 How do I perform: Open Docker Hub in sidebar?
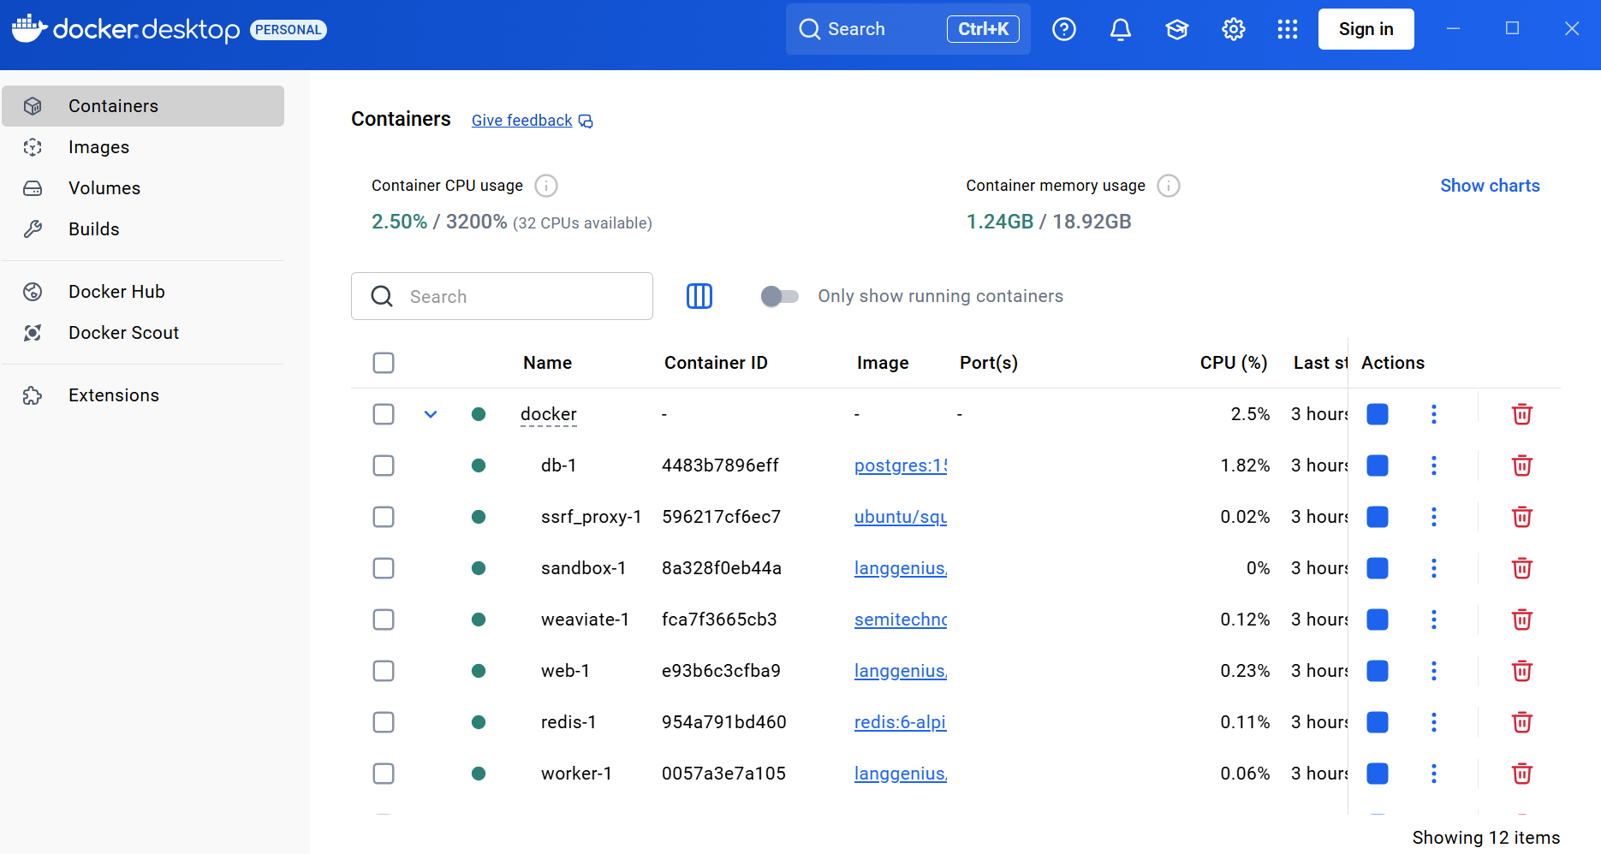pyautogui.click(x=143, y=292)
